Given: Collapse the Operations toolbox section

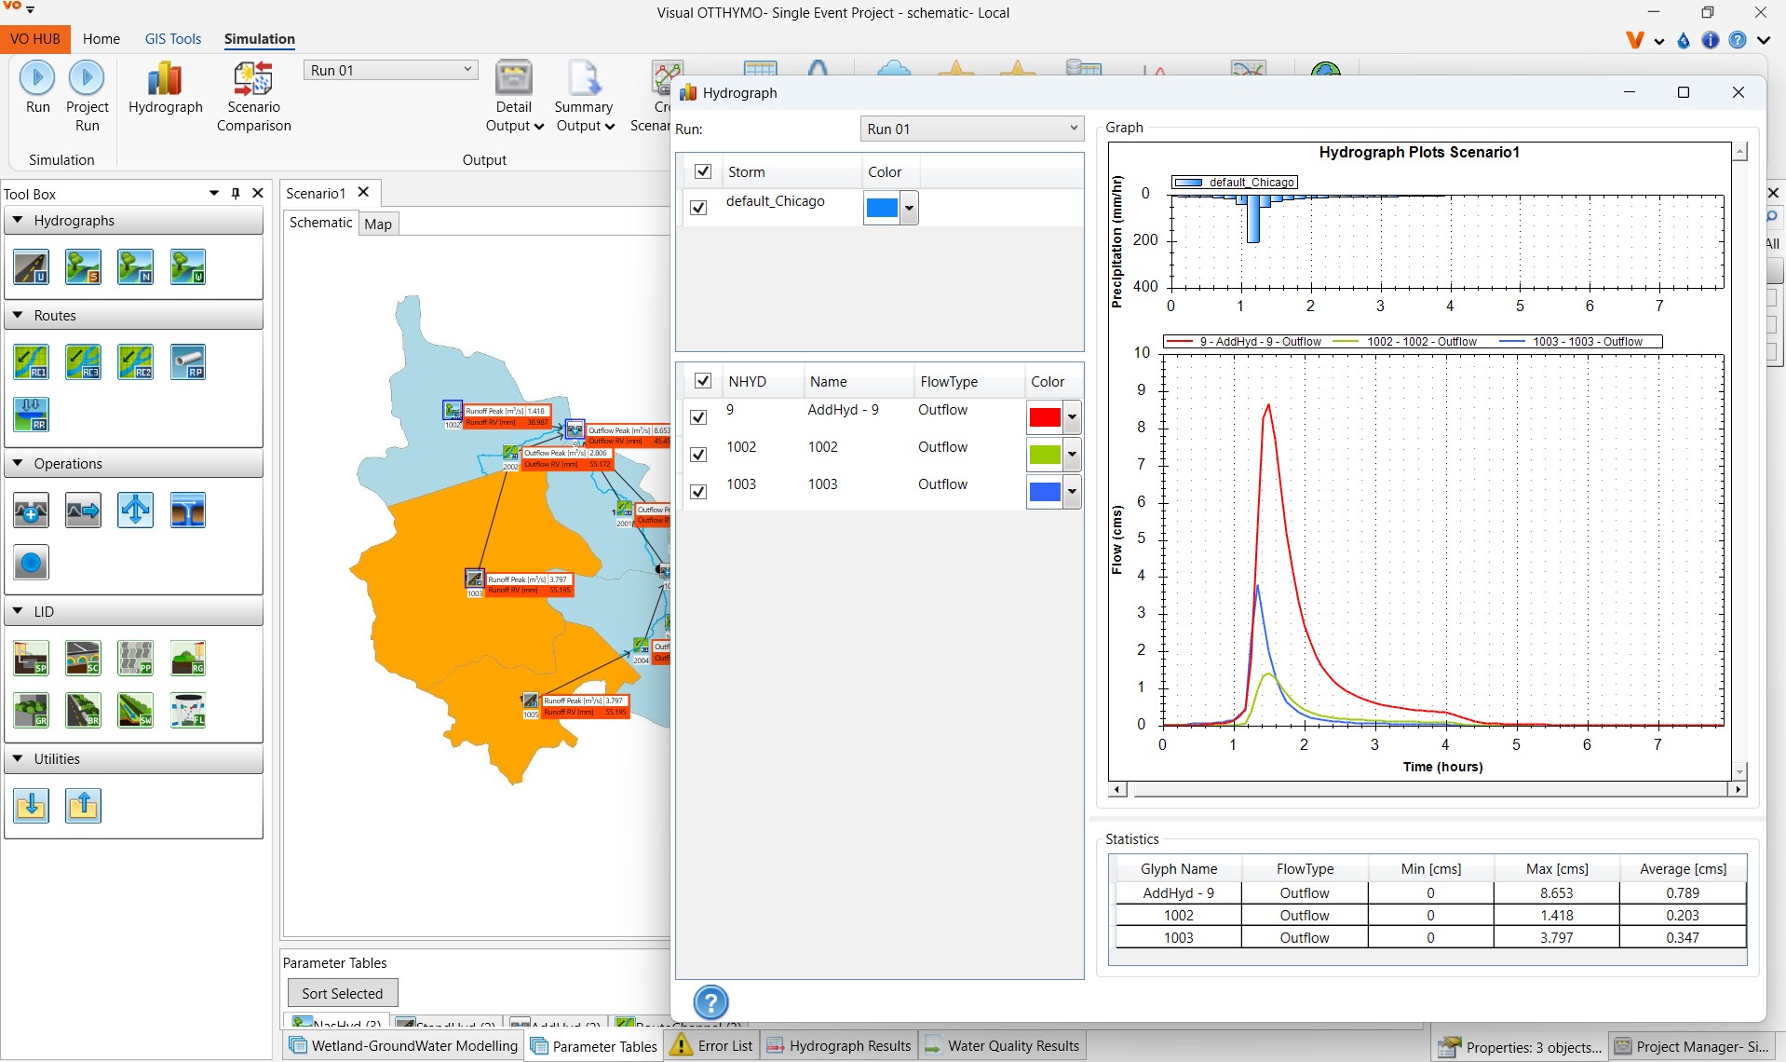Looking at the screenshot, I should (x=18, y=464).
